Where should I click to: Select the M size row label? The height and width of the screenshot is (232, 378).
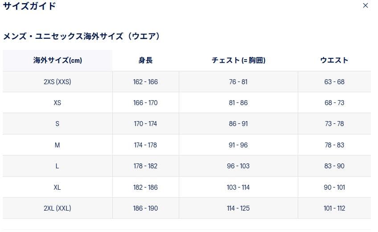pos(58,145)
